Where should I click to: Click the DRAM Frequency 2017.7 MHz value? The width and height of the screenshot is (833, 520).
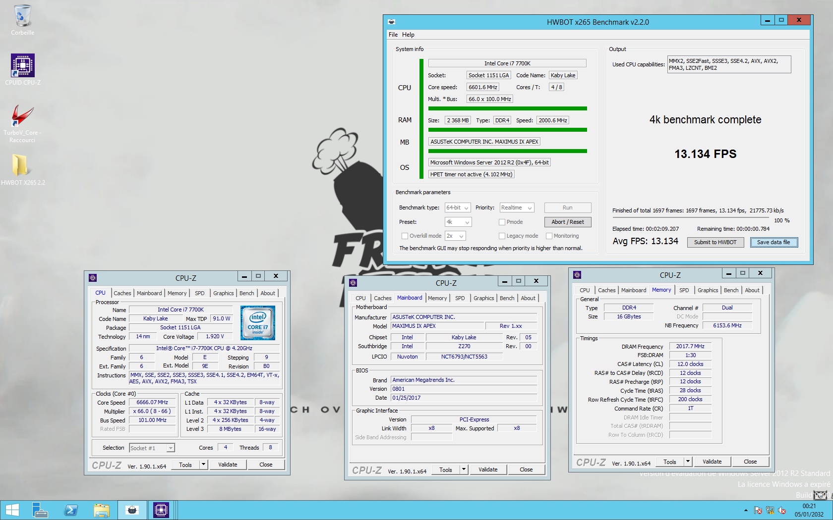point(690,346)
